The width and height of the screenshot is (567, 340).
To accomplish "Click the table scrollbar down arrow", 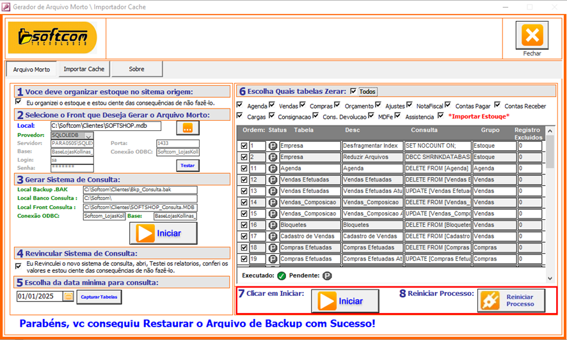I will pos(548,279).
